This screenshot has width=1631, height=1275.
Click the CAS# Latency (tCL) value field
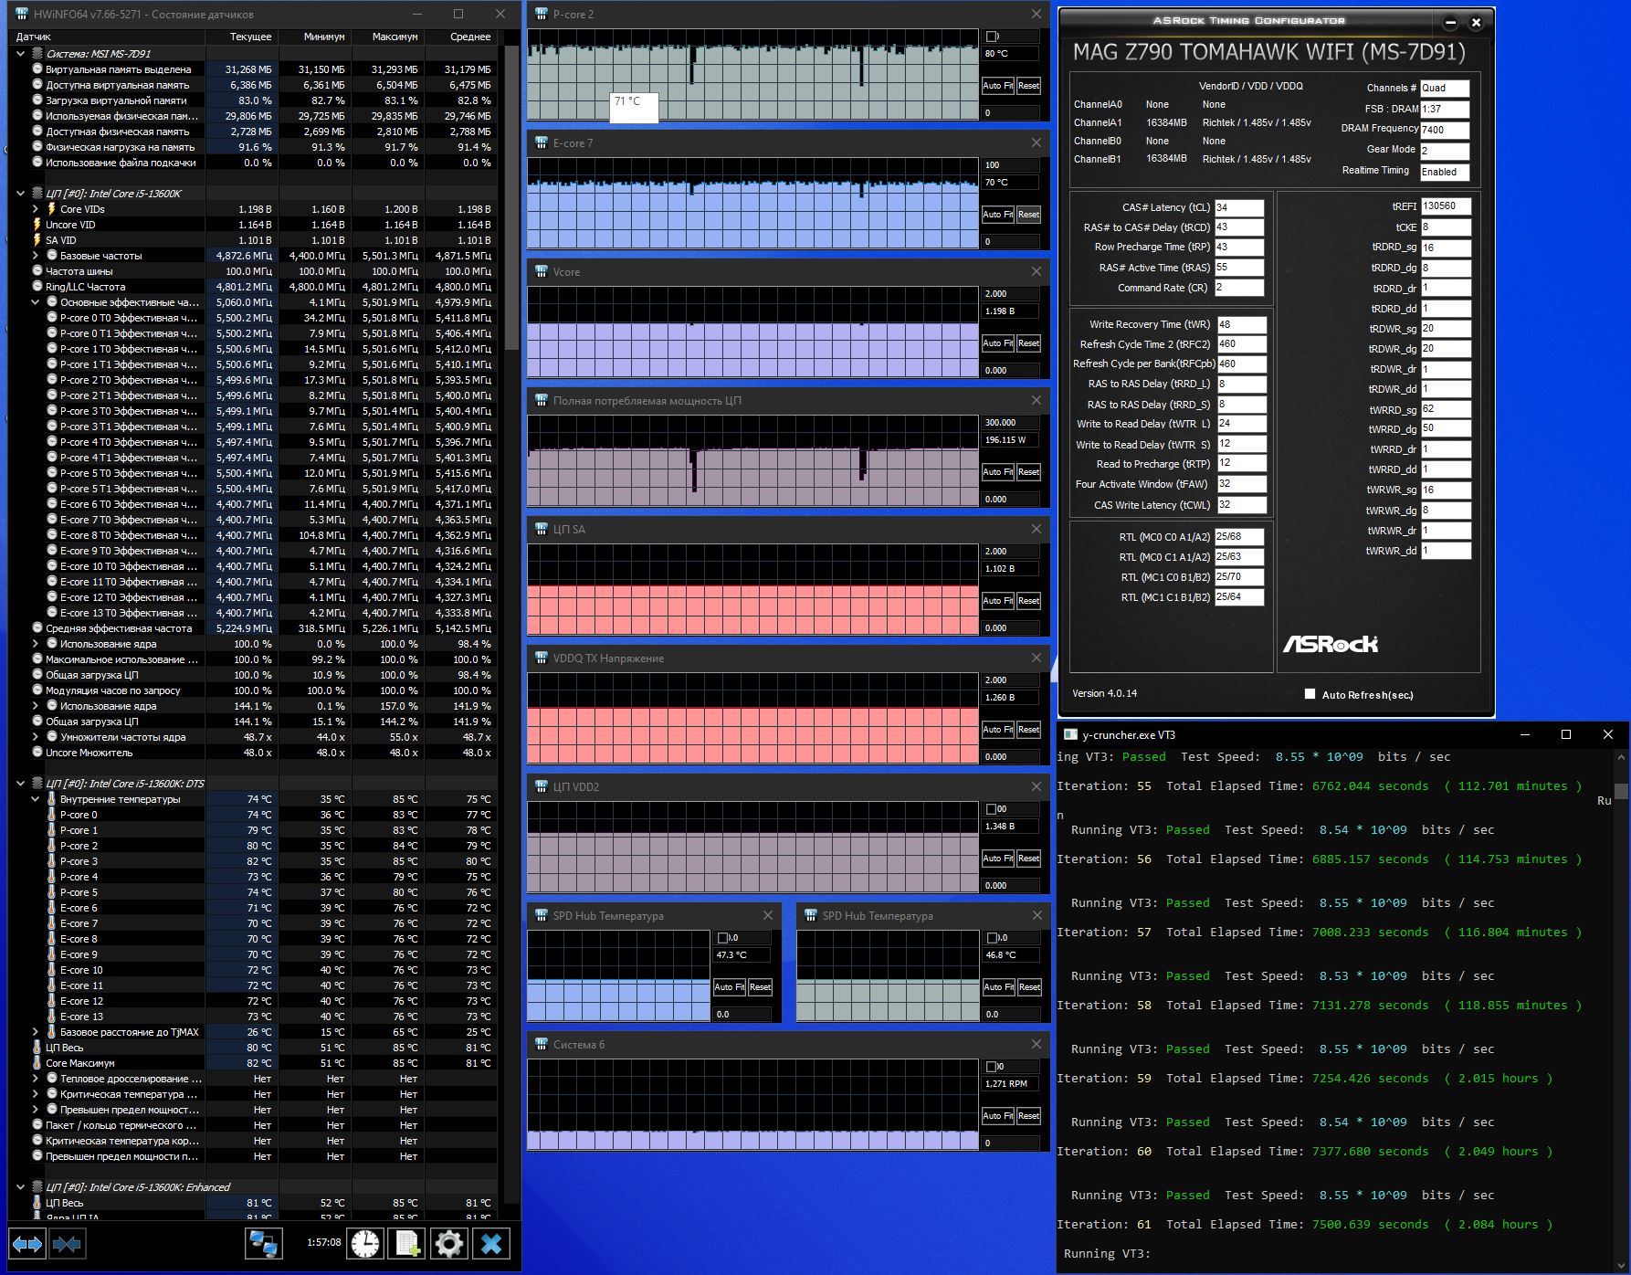[1239, 207]
